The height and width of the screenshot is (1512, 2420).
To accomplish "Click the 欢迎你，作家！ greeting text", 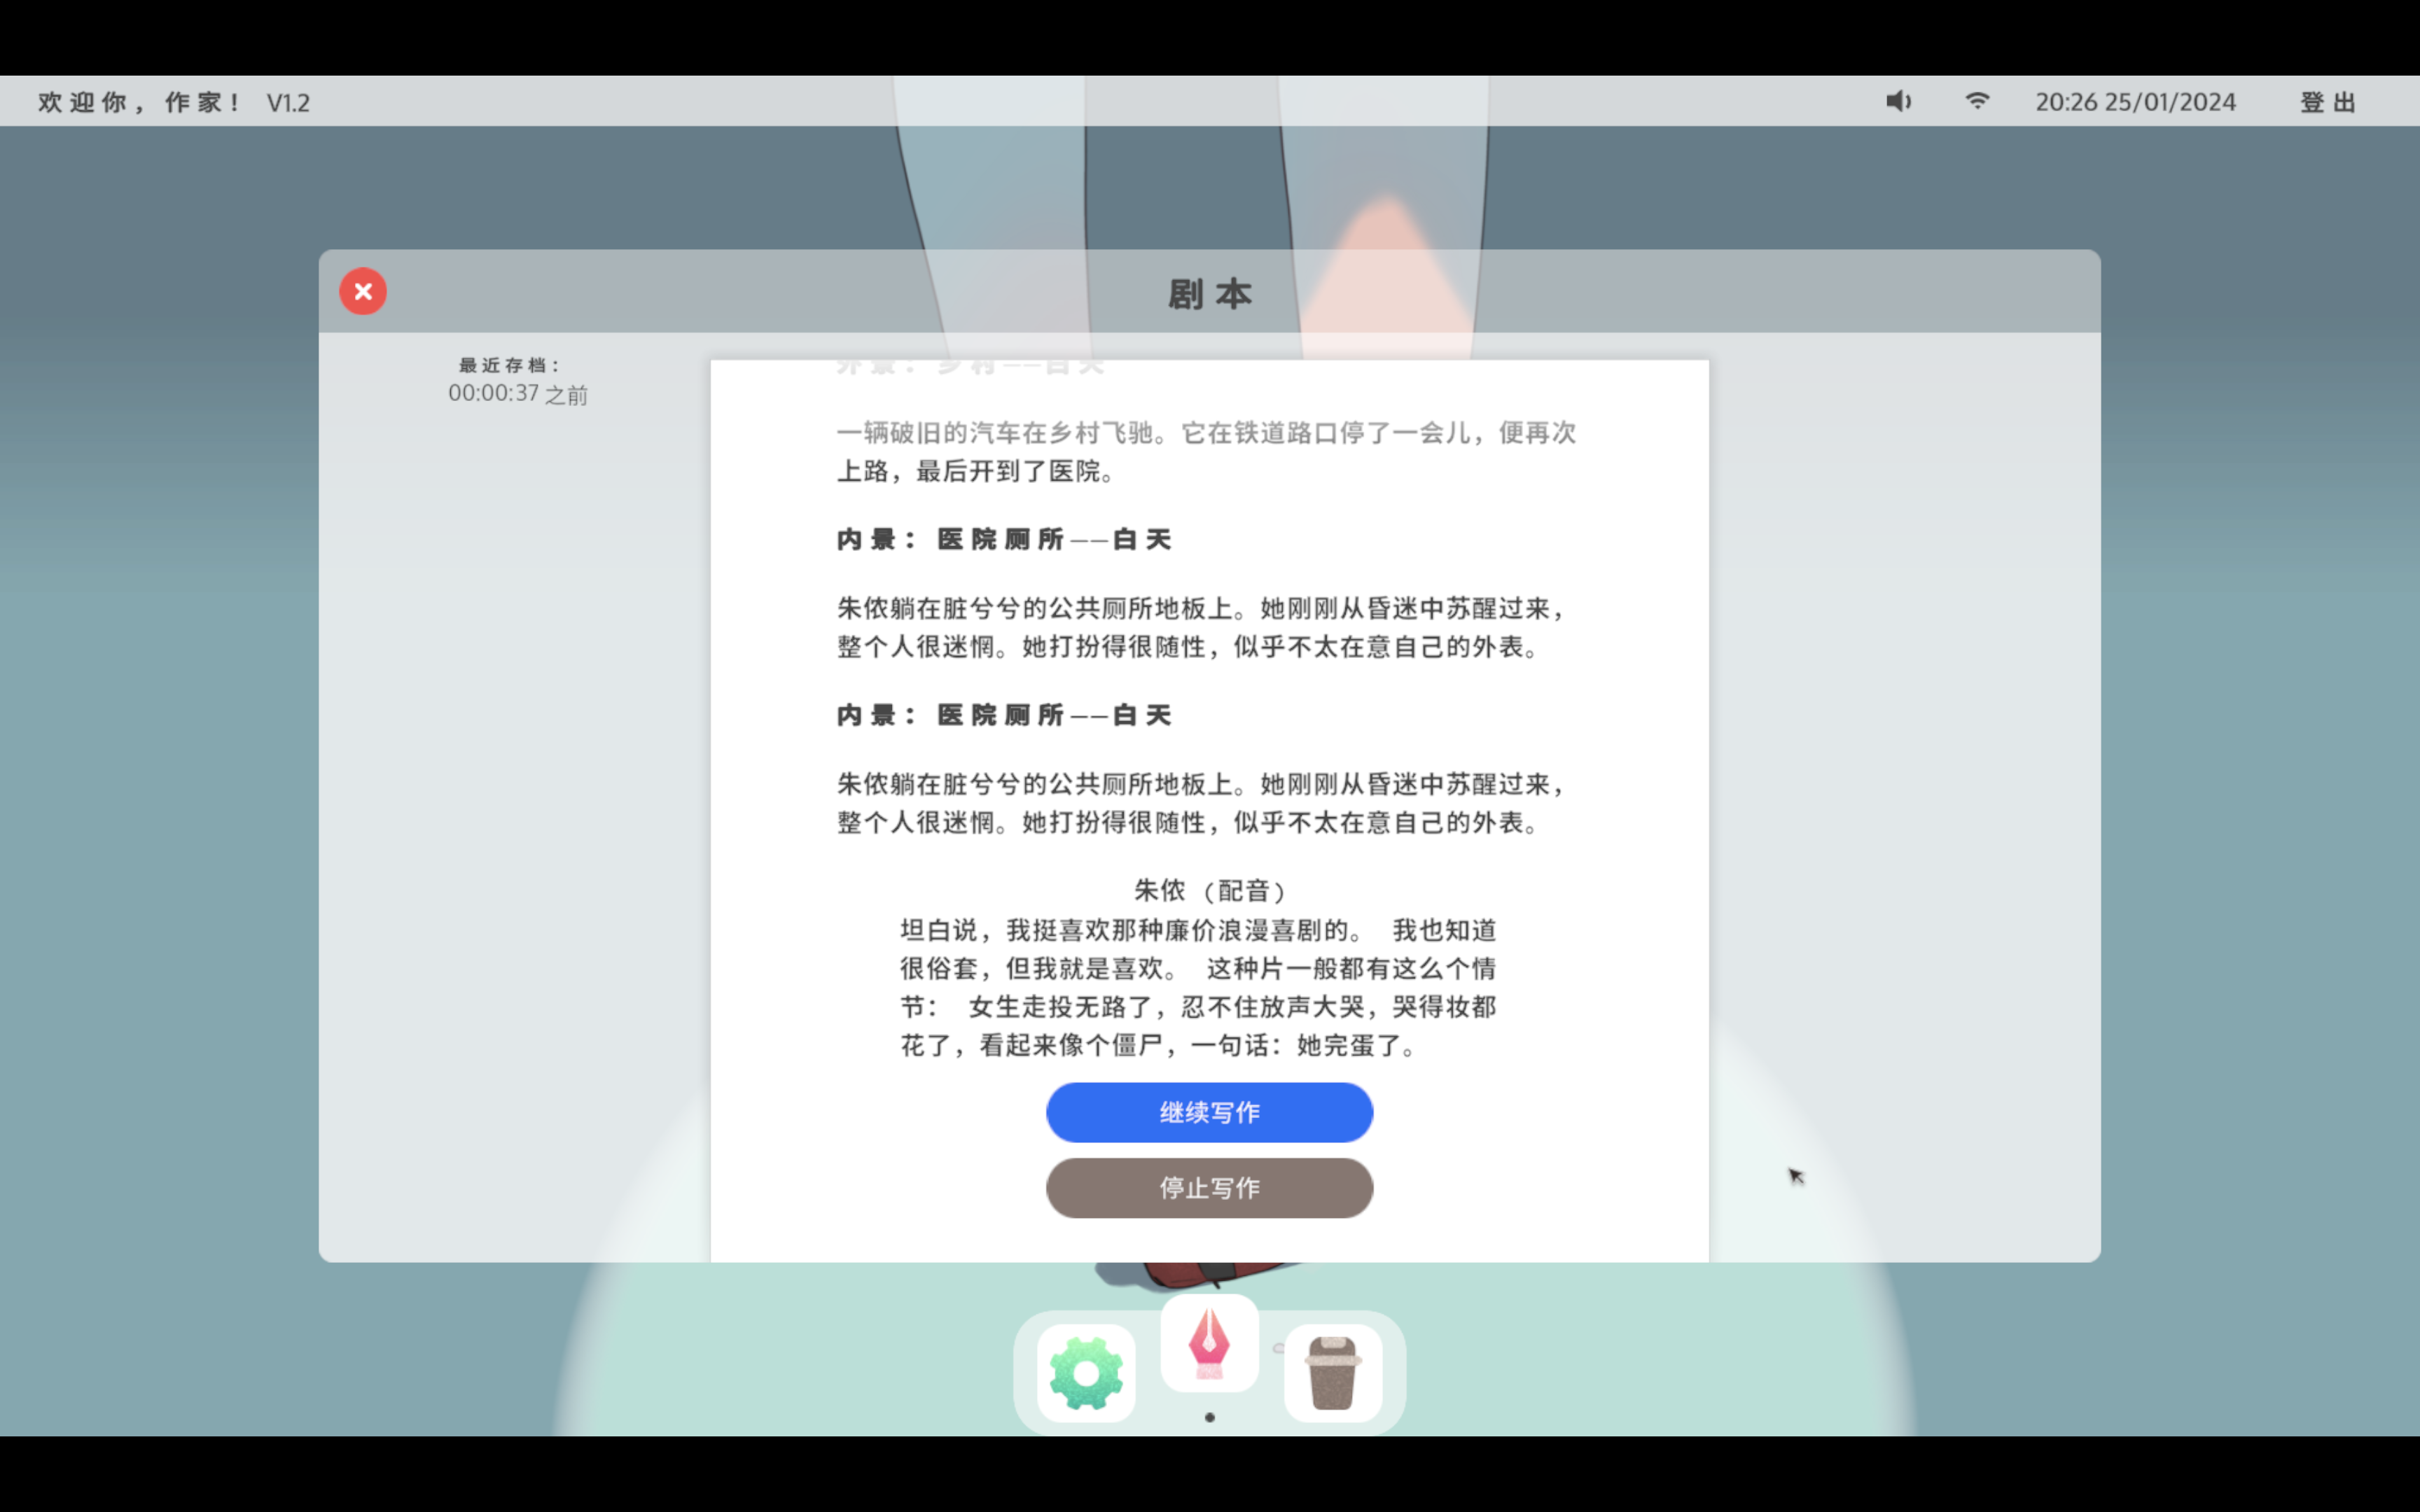I will coord(139,102).
